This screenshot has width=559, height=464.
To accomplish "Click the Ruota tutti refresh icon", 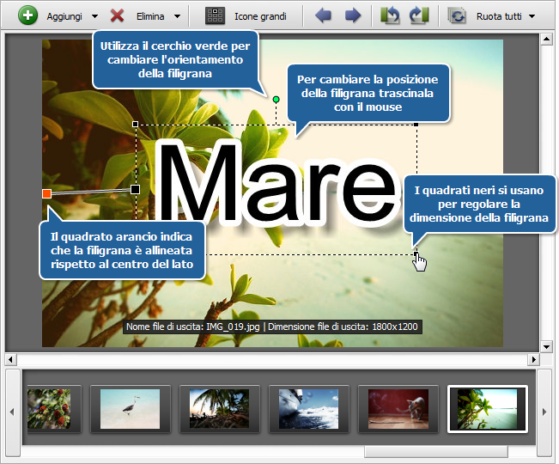I will (457, 15).
